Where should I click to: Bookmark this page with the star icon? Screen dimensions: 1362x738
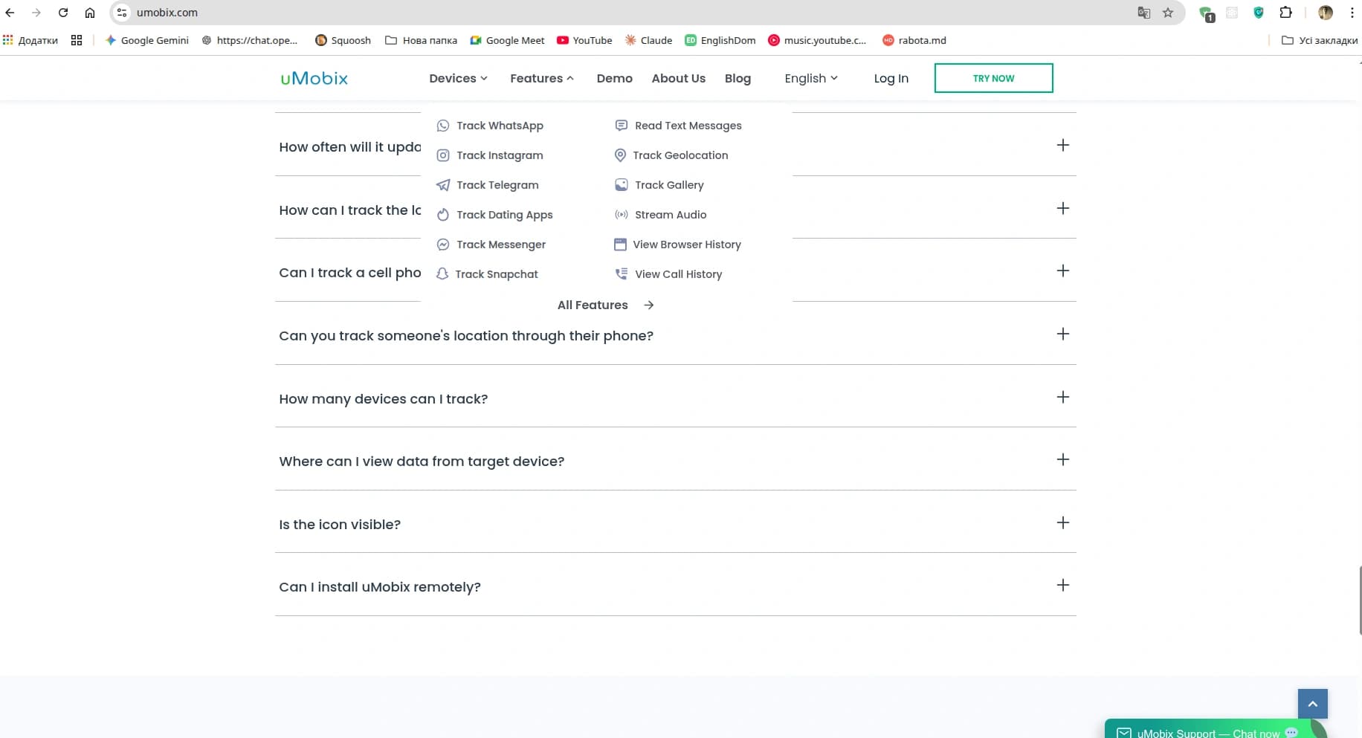pyautogui.click(x=1168, y=13)
